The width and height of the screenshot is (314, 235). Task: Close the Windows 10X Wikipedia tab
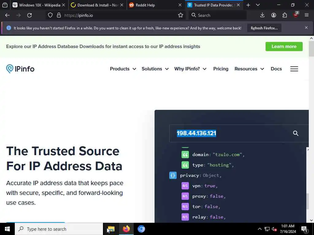[63, 5]
